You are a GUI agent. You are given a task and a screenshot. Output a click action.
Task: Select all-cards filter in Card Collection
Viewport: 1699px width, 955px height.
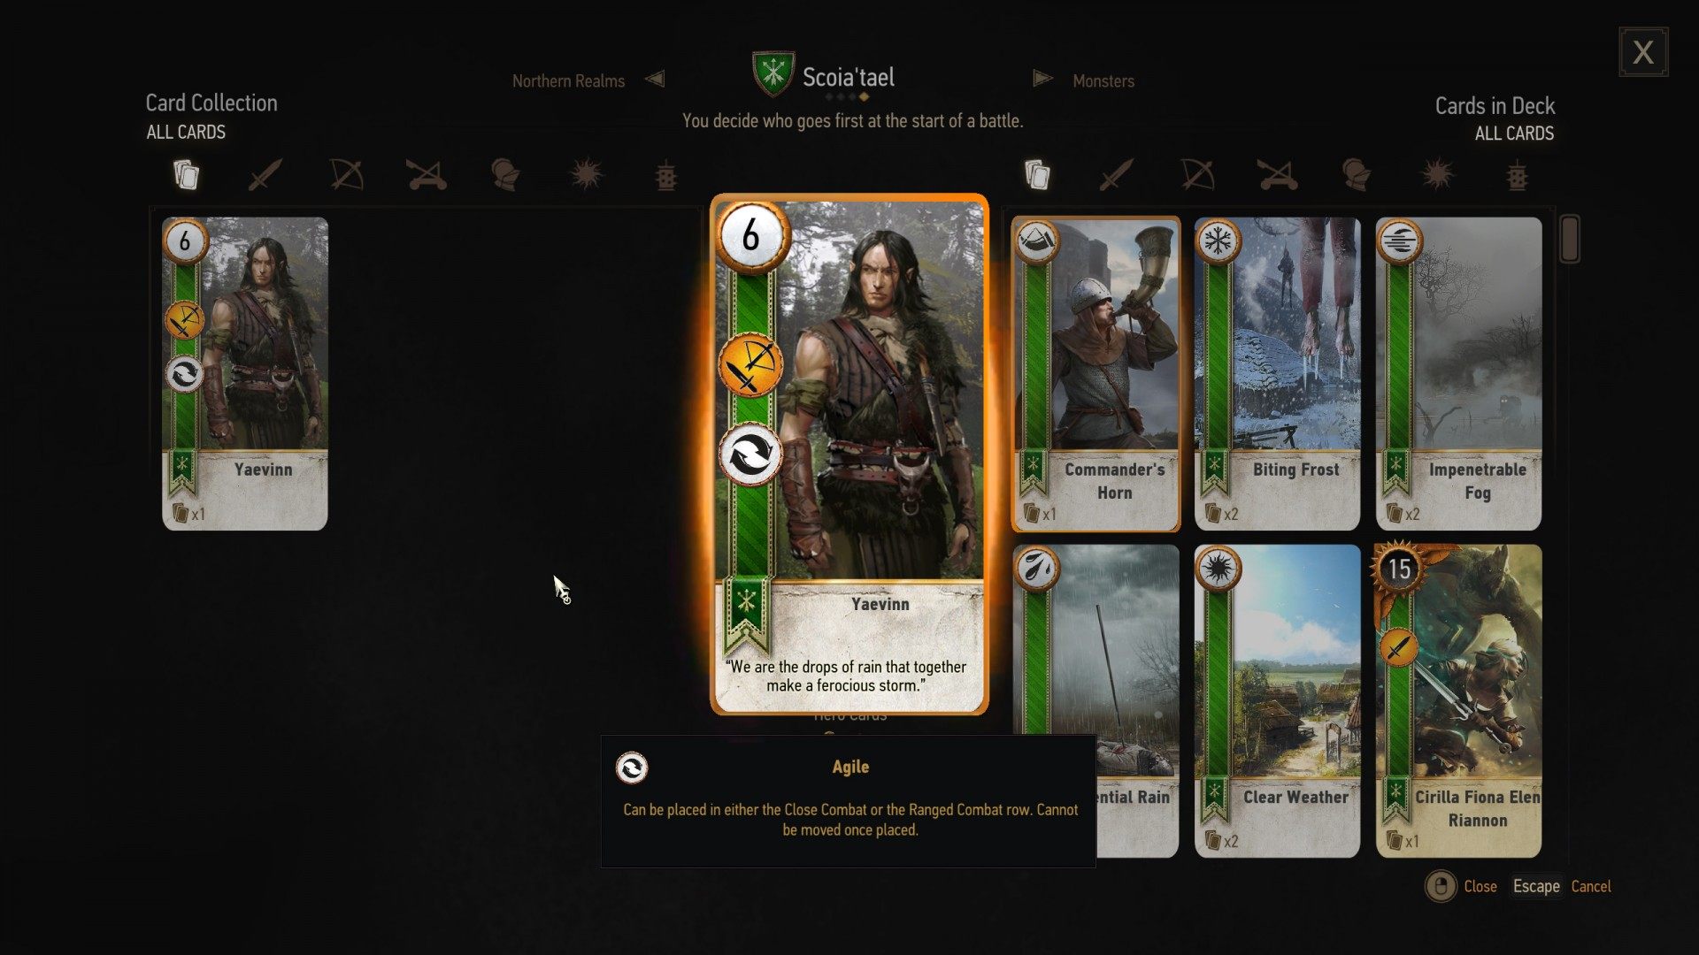pos(186,174)
